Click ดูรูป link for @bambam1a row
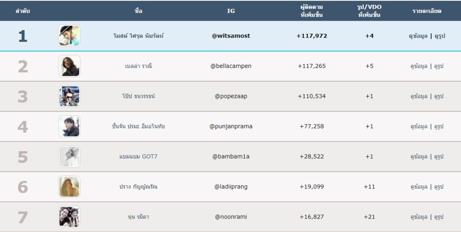 (438, 157)
